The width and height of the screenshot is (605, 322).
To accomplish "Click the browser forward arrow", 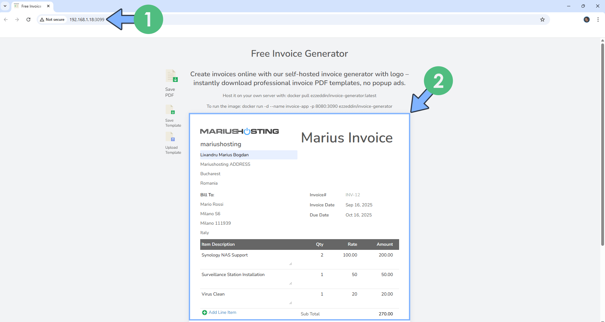I will (17, 20).
